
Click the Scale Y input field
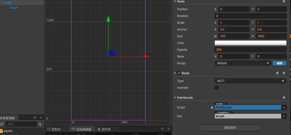pyautogui.click(x=271, y=23)
